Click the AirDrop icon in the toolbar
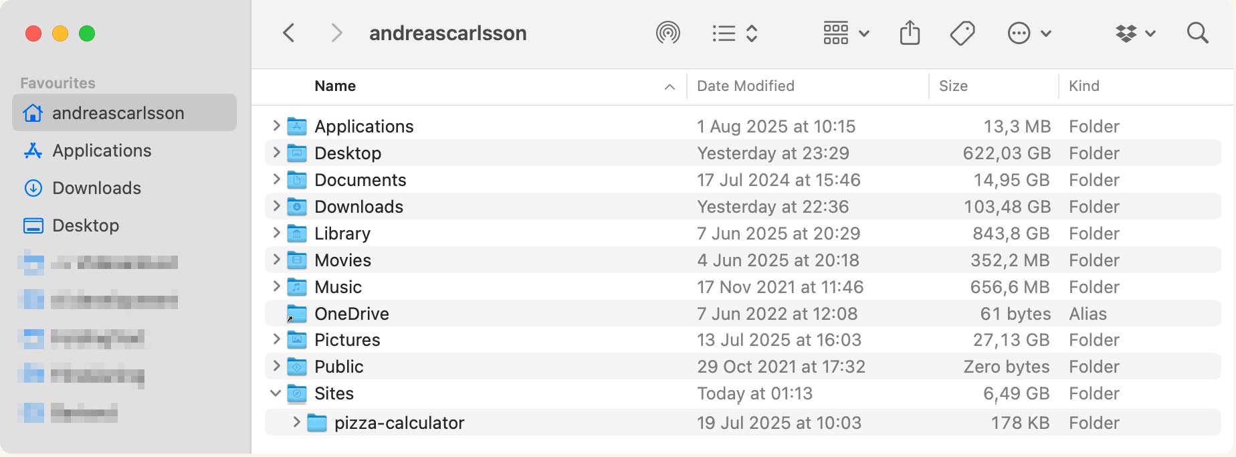 (667, 33)
